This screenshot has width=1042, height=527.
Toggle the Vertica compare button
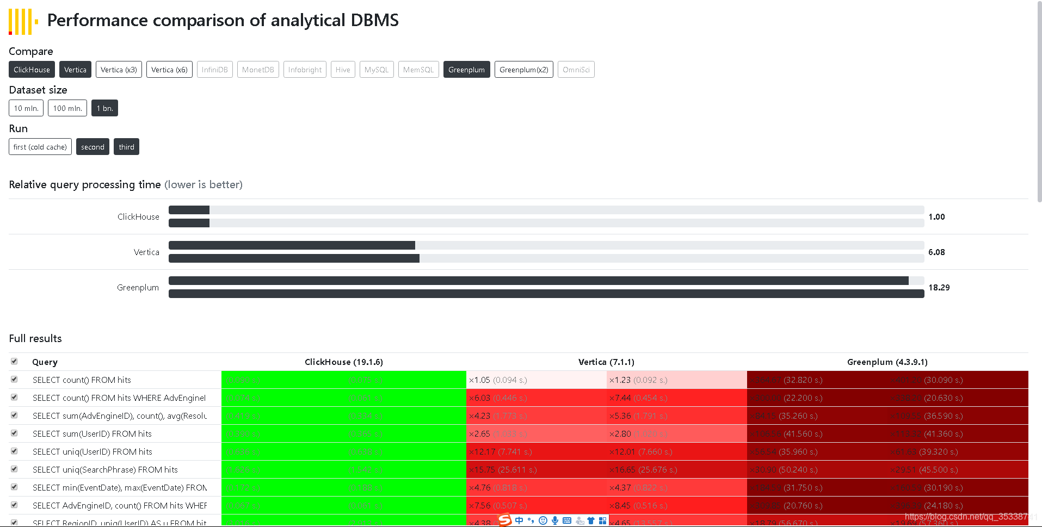(x=75, y=70)
